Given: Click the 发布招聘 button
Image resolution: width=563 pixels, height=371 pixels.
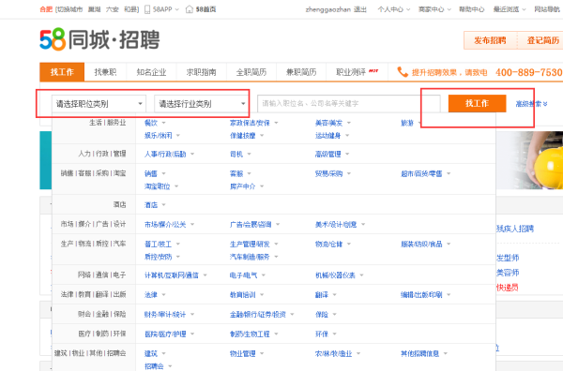Looking at the screenshot, I should pyautogui.click(x=490, y=40).
